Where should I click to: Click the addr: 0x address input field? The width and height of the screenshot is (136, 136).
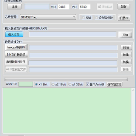[26, 84]
